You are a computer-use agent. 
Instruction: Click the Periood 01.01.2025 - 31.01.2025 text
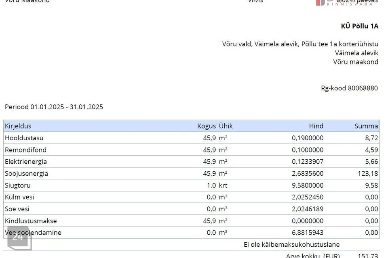54,107
